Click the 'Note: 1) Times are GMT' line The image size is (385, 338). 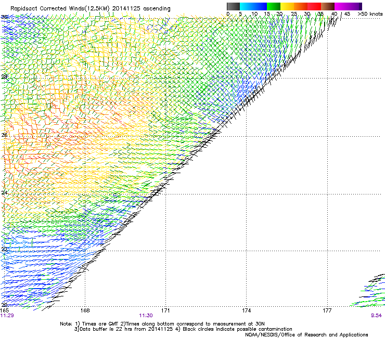tap(162, 324)
